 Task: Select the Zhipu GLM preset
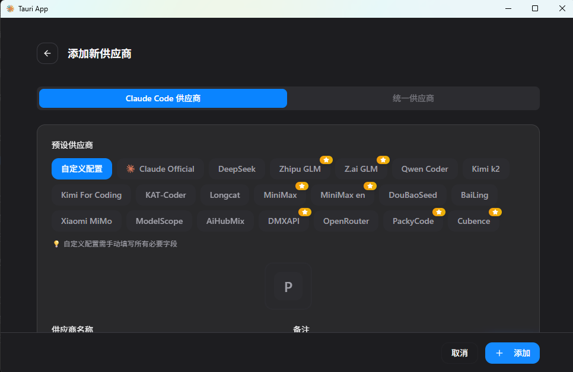pos(300,169)
